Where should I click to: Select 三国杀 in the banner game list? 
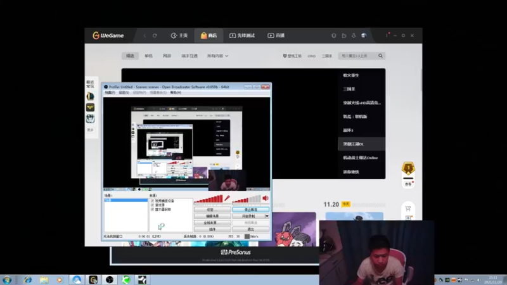[349, 89]
